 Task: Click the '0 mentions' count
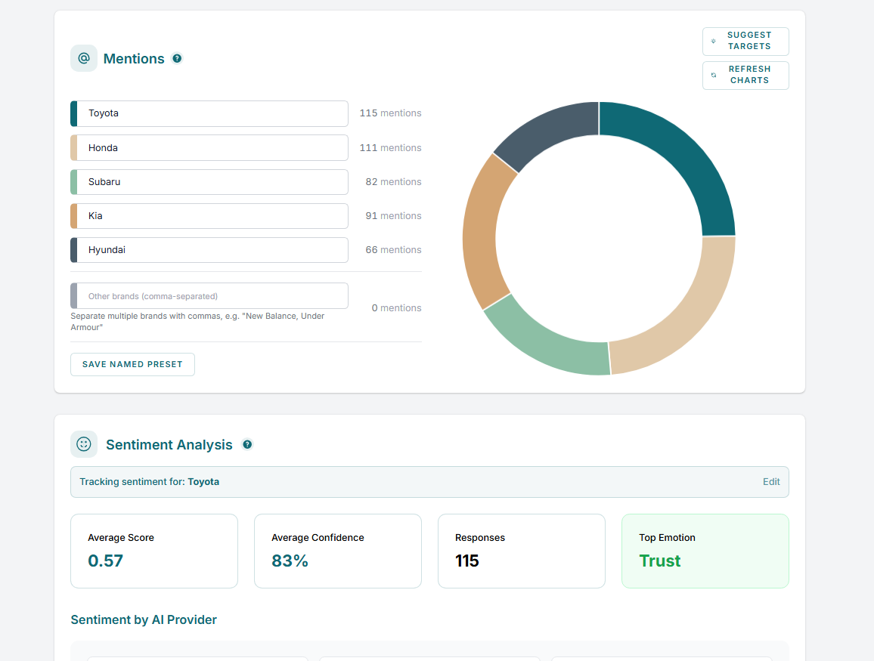coord(396,308)
